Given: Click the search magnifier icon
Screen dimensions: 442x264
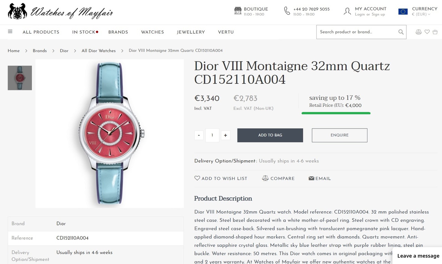Looking at the screenshot, I should click(401, 32).
